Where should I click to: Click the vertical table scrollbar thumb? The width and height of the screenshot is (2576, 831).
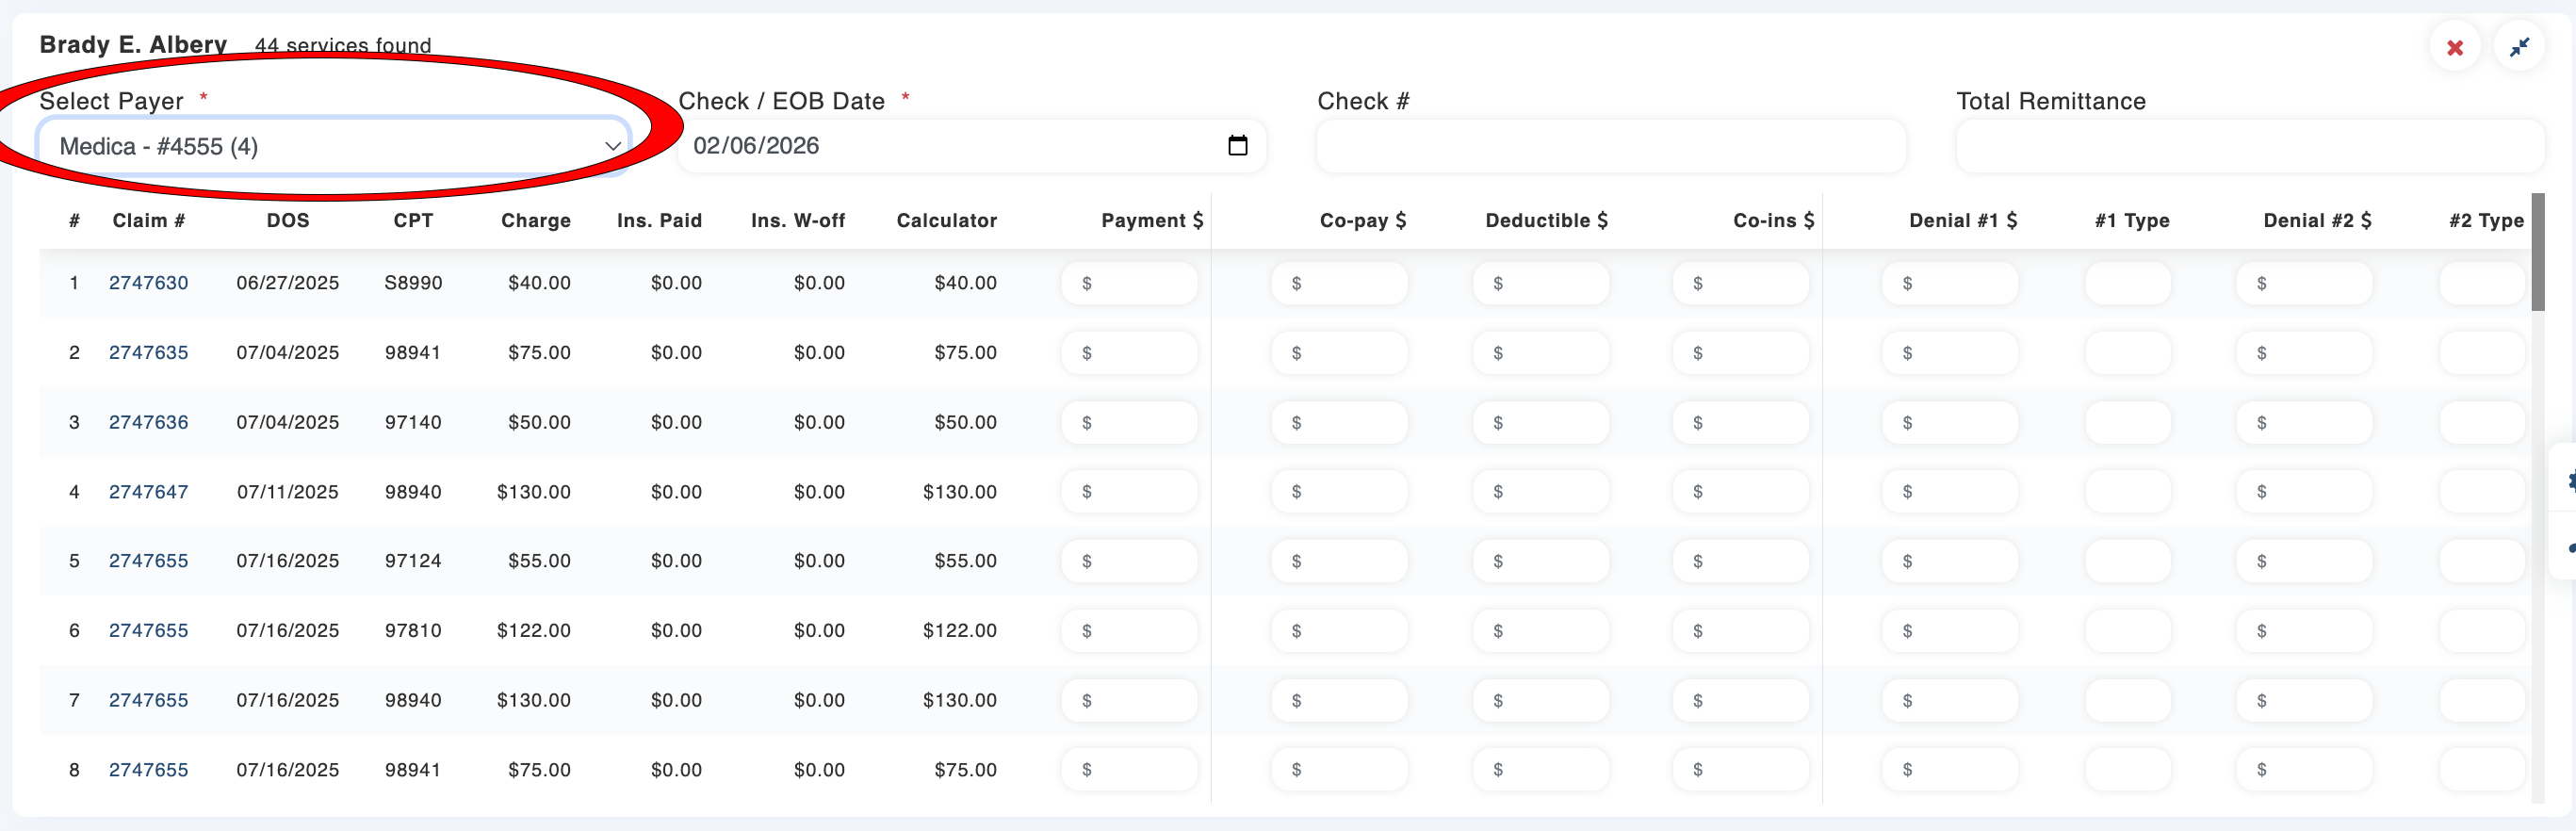[2537, 255]
